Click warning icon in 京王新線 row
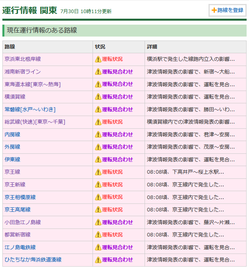The width and height of the screenshot is (249, 273). (98, 184)
